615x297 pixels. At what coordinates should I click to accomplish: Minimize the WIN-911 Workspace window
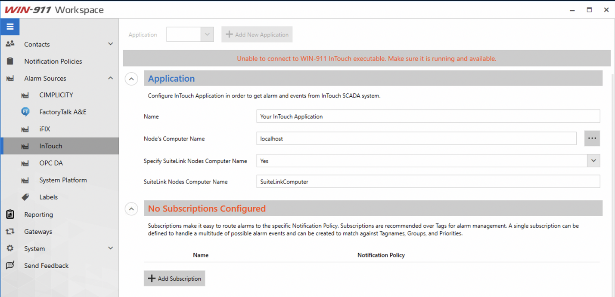tap(572, 10)
